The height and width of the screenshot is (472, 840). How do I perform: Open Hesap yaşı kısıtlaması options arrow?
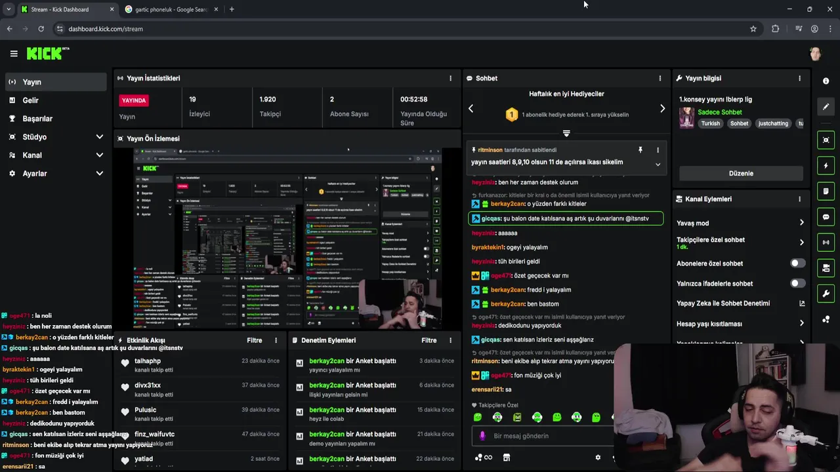(801, 323)
